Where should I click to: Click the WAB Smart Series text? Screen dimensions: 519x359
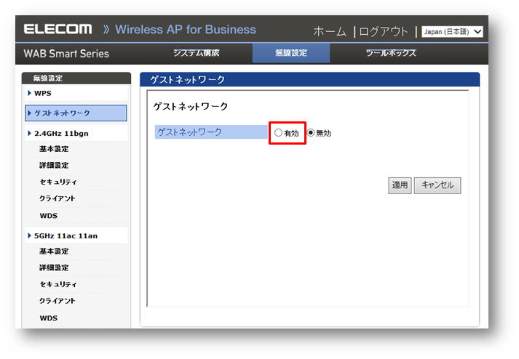click(66, 54)
